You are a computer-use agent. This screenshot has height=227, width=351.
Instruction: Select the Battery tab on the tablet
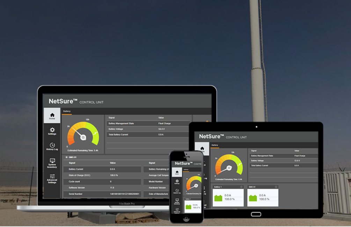click(x=215, y=145)
